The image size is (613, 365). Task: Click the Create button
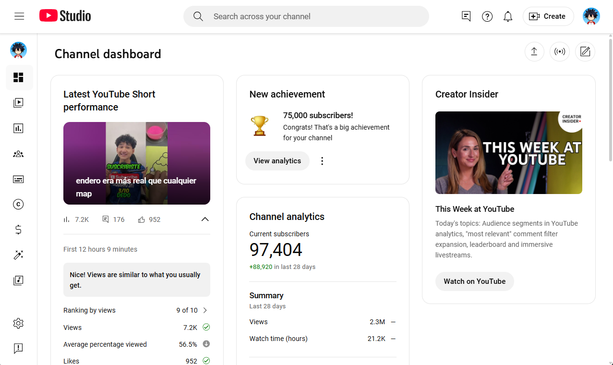click(x=548, y=16)
